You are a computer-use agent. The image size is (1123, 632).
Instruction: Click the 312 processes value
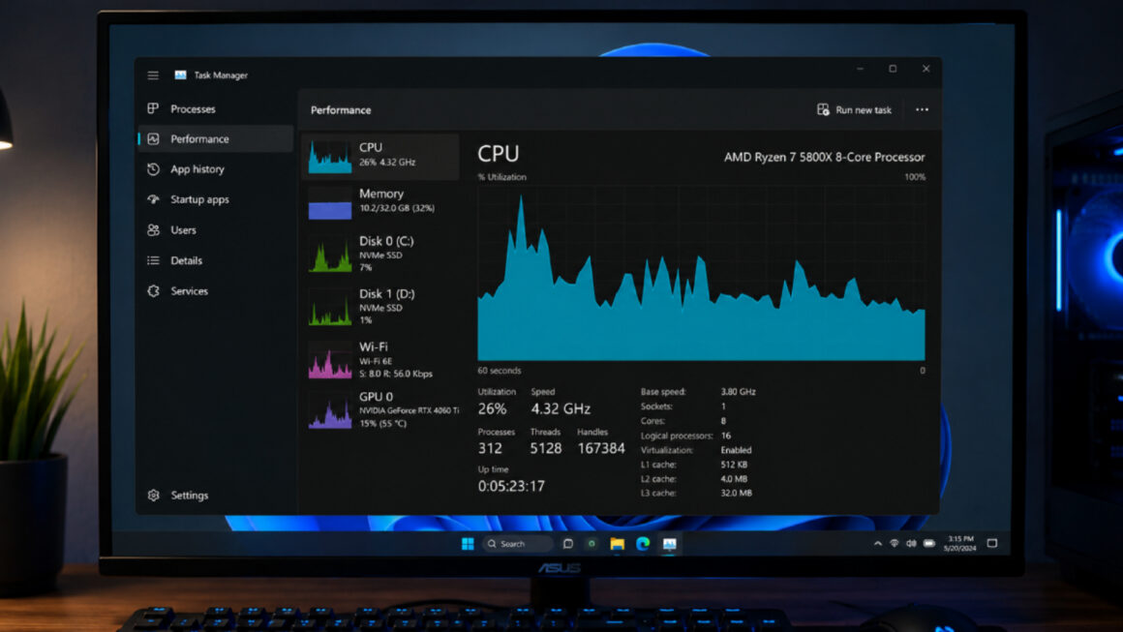pyautogui.click(x=490, y=449)
